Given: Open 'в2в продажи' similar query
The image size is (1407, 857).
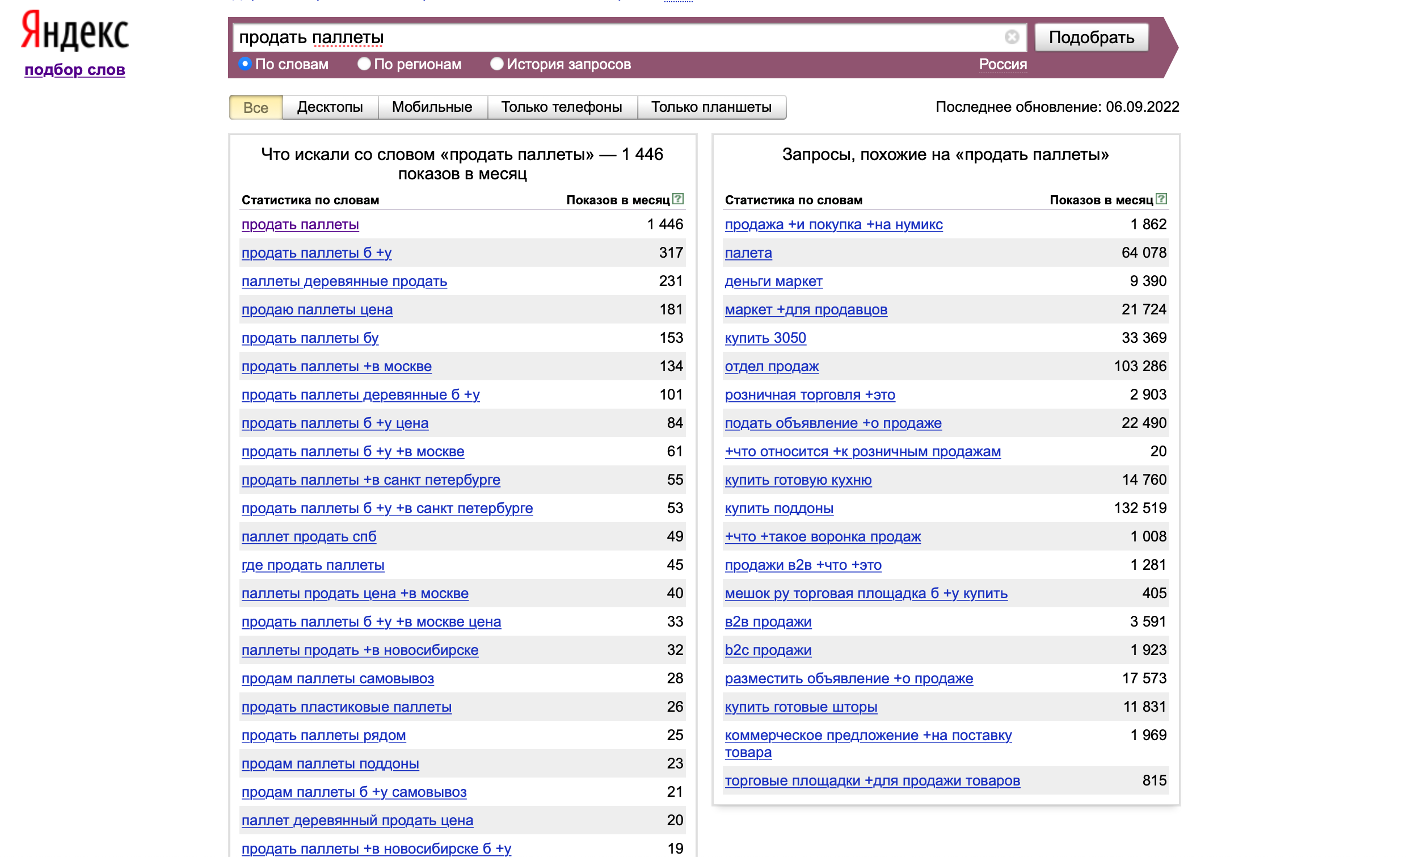Looking at the screenshot, I should [x=768, y=622].
